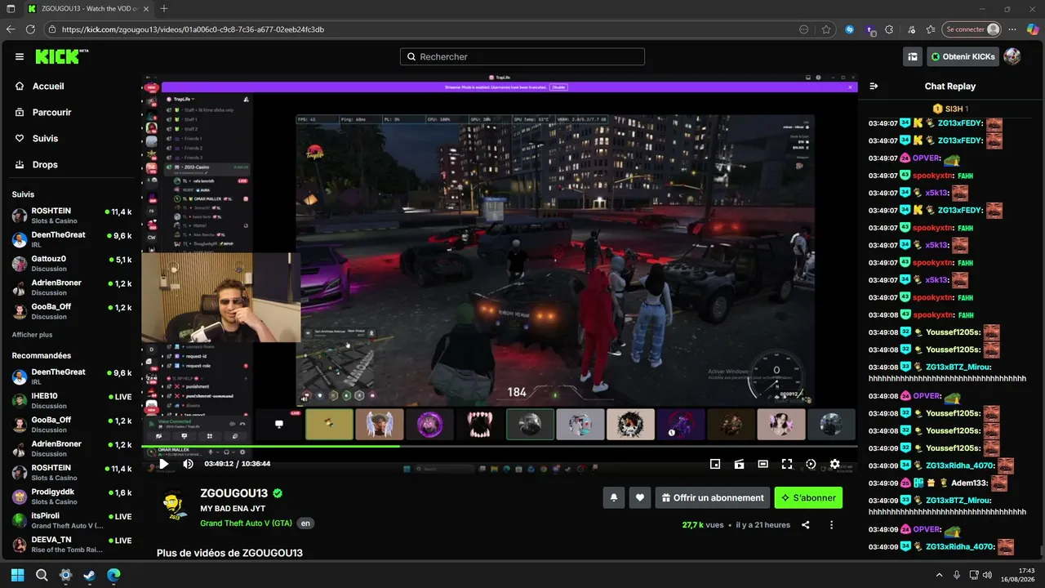Viewport: 1045px width, 588px height.
Task: Open Microsoft Edge from the taskbar
Action: click(x=113, y=575)
